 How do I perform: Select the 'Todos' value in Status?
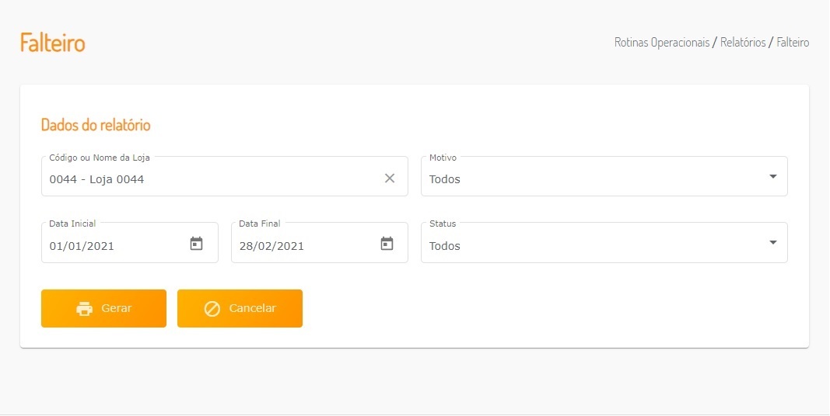point(445,246)
